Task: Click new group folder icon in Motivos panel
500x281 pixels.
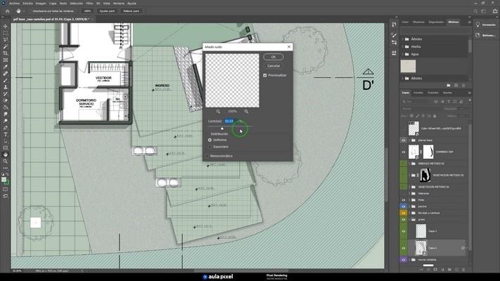Action: click(449, 86)
